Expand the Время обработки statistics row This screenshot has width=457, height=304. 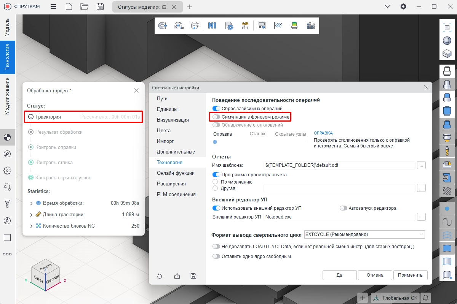31,203
